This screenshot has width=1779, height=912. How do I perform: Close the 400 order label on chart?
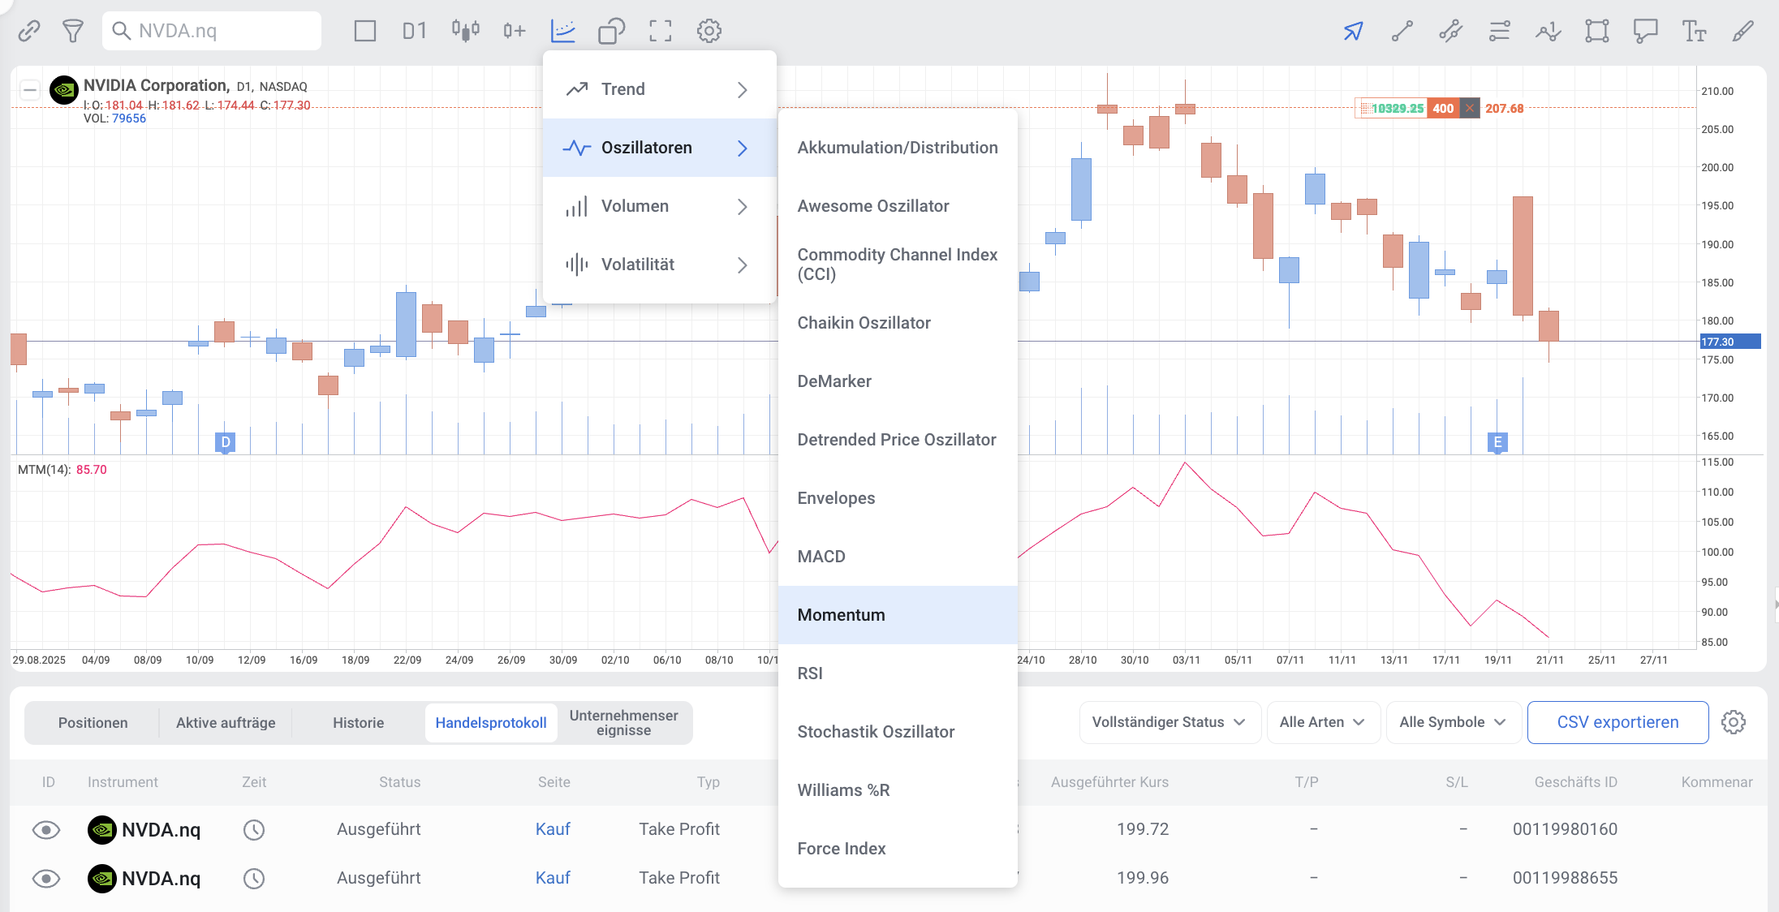tap(1470, 108)
